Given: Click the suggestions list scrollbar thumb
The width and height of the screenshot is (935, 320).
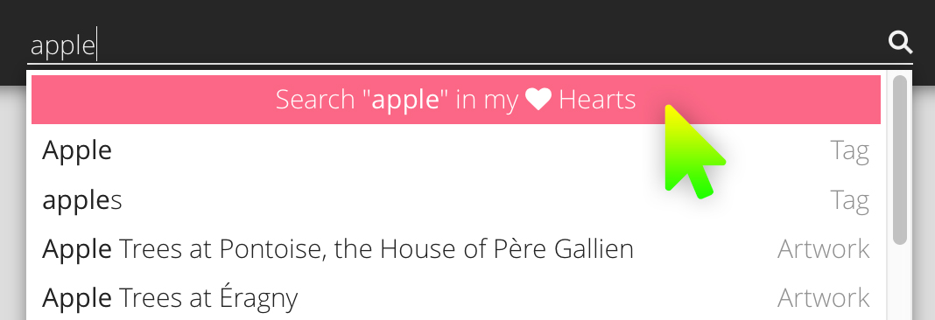Looking at the screenshot, I should pyautogui.click(x=900, y=160).
